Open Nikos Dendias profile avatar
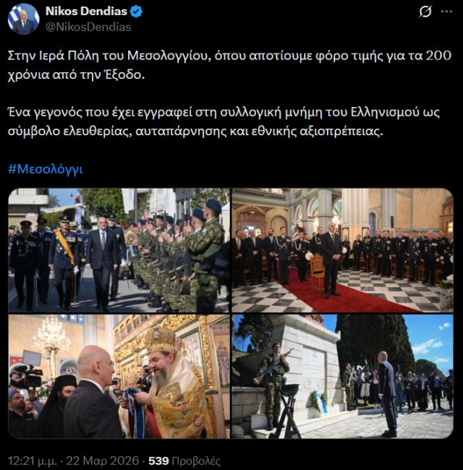 (23, 20)
